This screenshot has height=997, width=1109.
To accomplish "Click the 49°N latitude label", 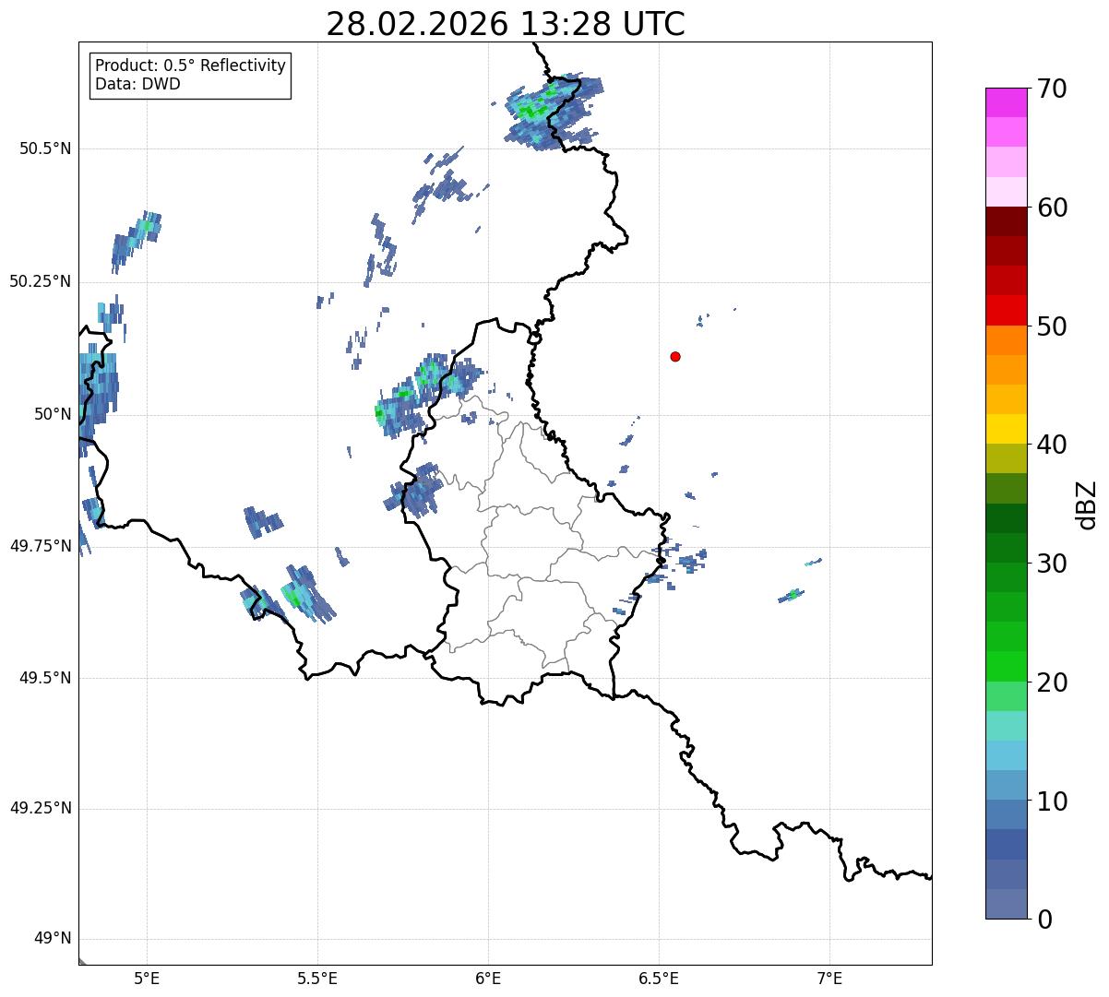I will click(x=53, y=938).
